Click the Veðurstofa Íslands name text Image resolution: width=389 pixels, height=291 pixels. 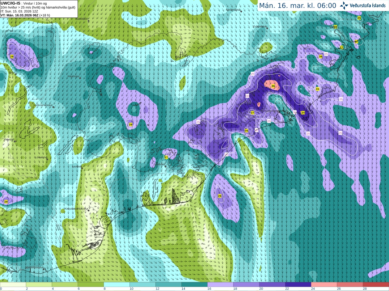pos(368,5)
